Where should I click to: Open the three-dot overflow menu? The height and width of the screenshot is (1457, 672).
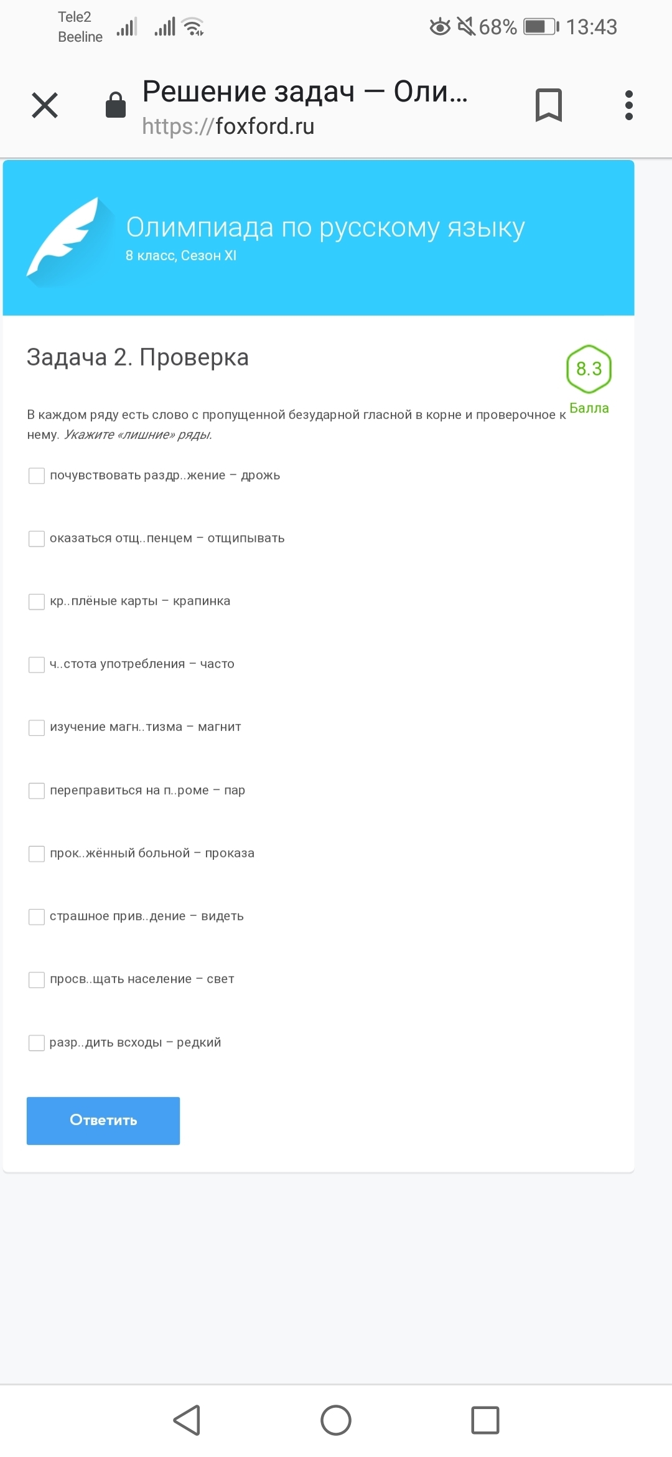pyautogui.click(x=628, y=105)
